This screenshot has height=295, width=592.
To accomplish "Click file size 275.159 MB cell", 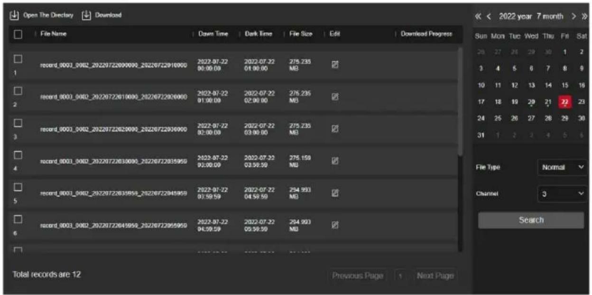I will (x=299, y=161).
